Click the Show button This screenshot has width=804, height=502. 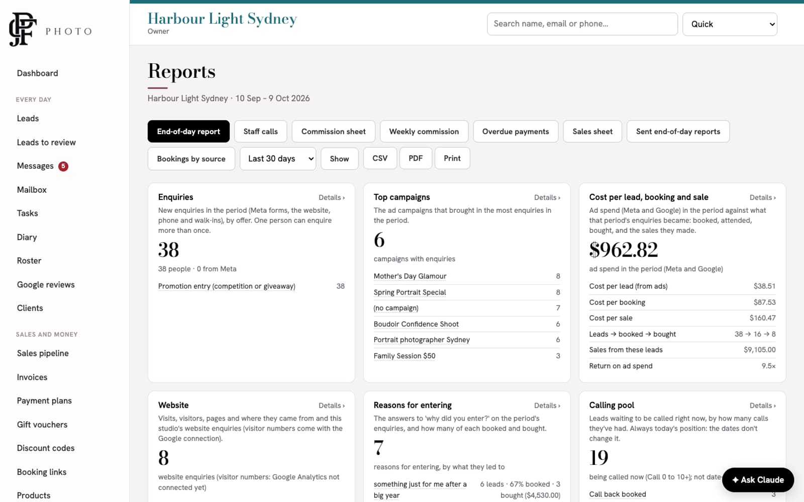(339, 159)
